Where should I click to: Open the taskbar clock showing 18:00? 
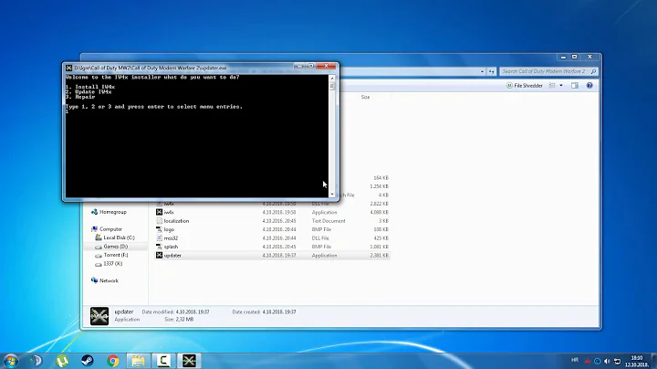(x=637, y=361)
